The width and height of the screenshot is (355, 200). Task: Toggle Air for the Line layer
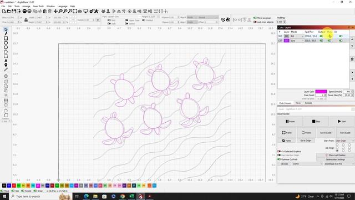pyautogui.click(x=341, y=41)
